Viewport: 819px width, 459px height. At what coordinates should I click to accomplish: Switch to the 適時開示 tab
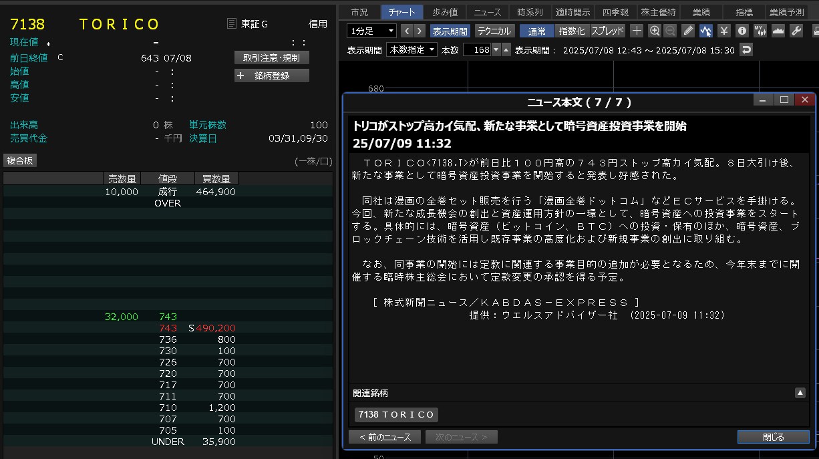pos(572,12)
